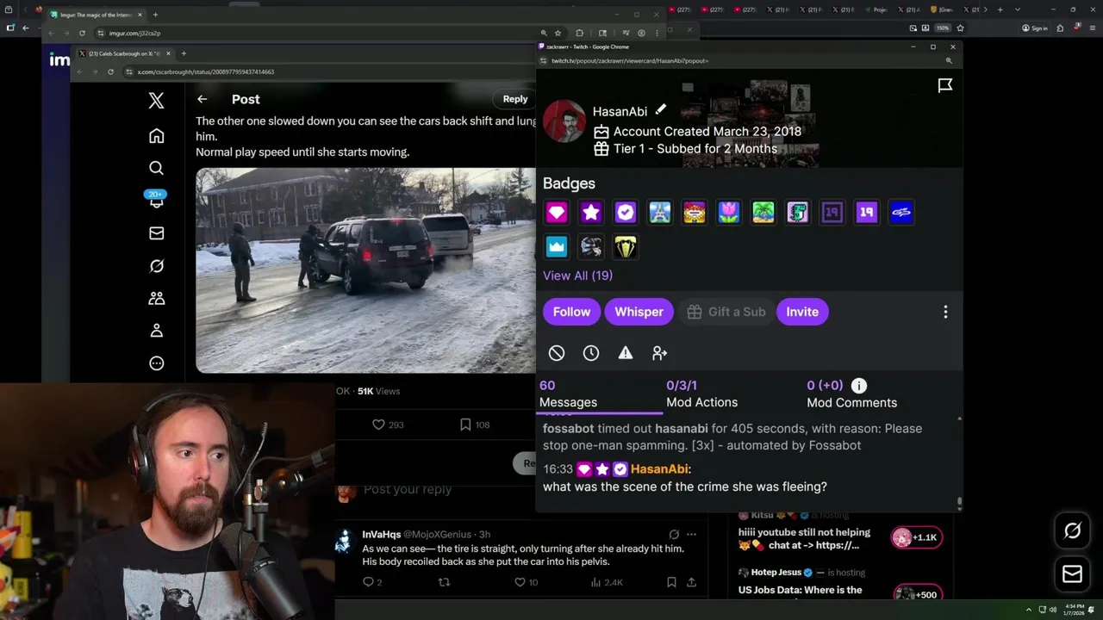Screen dimensions: 1103x620
Task: Play the SUV video thumbnail in post
Action: coord(365,270)
